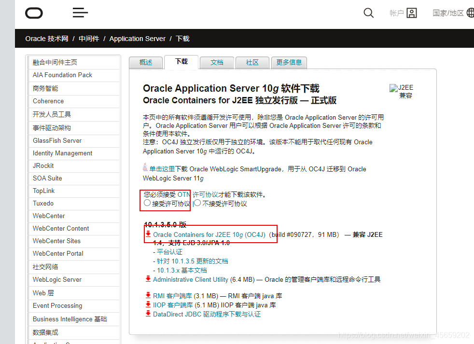
Task: Click the Oracle logo in the header
Action: 33,13
